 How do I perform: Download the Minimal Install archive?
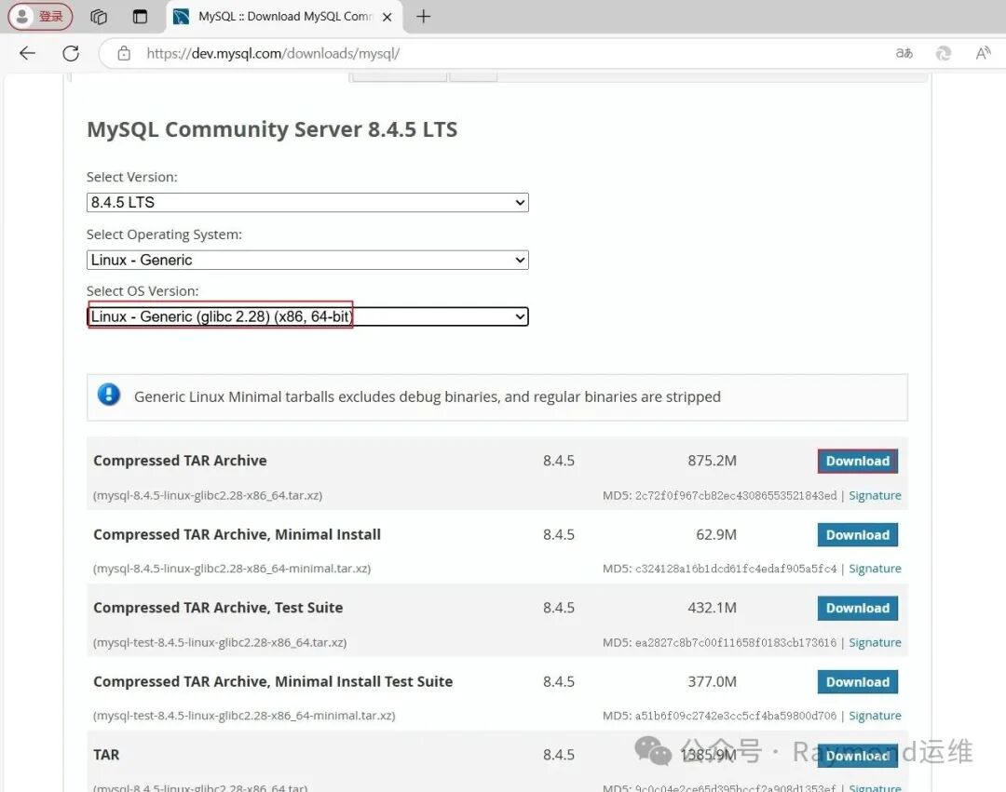857,535
